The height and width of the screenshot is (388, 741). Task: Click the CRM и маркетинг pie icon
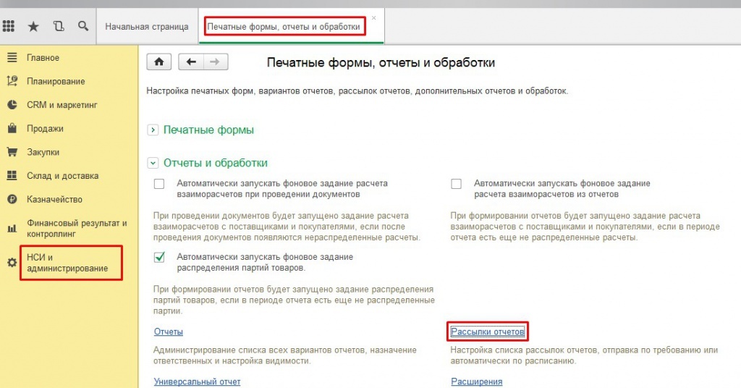12,105
